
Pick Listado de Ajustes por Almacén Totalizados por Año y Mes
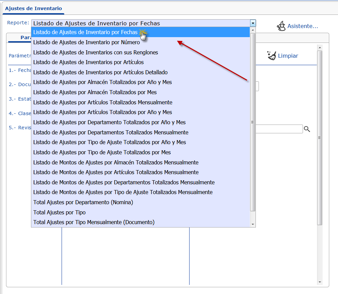point(140,82)
